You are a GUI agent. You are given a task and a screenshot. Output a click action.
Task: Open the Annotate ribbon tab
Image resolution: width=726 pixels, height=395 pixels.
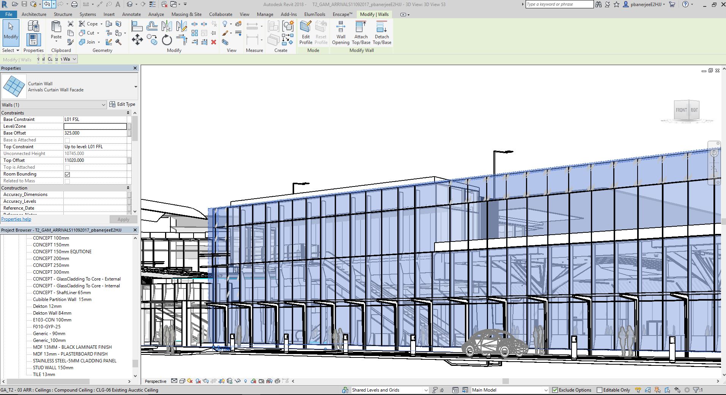click(x=131, y=14)
